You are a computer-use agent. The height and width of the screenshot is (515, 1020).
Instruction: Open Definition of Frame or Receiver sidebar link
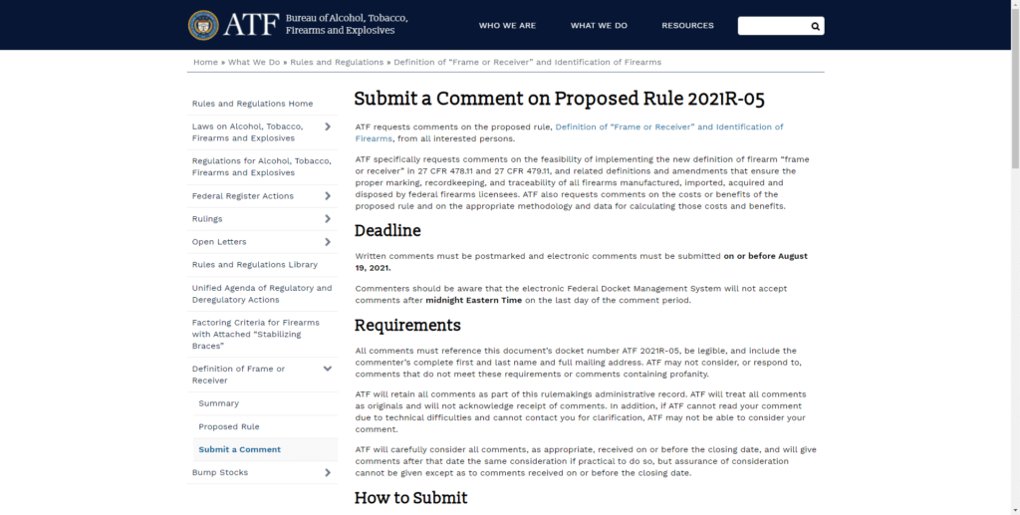[x=239, y=375]
